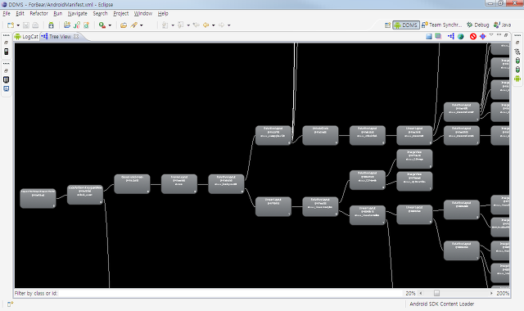Click the blue tree hierarchy load icon
The height and width of the screenshot is (311, 524).
pos(451,36)
